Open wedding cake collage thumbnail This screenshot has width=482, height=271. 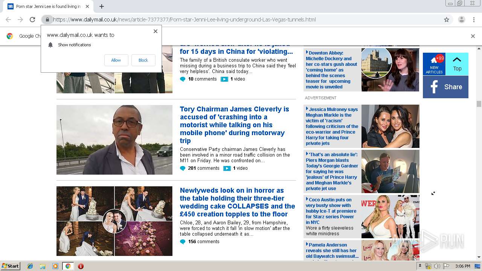pos(114,221)
